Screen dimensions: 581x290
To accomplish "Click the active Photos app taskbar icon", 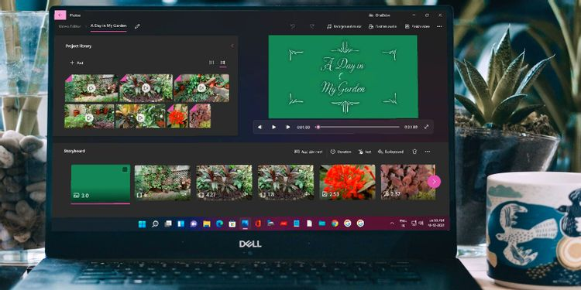I will point(245,223).
